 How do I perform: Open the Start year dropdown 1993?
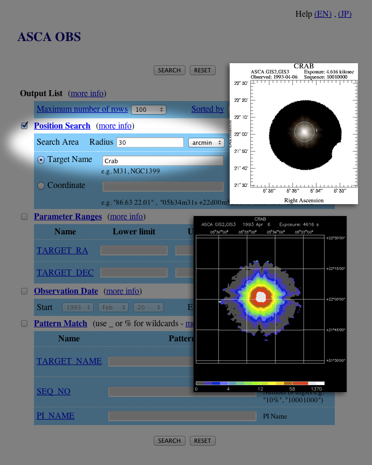tap(78, 307)
